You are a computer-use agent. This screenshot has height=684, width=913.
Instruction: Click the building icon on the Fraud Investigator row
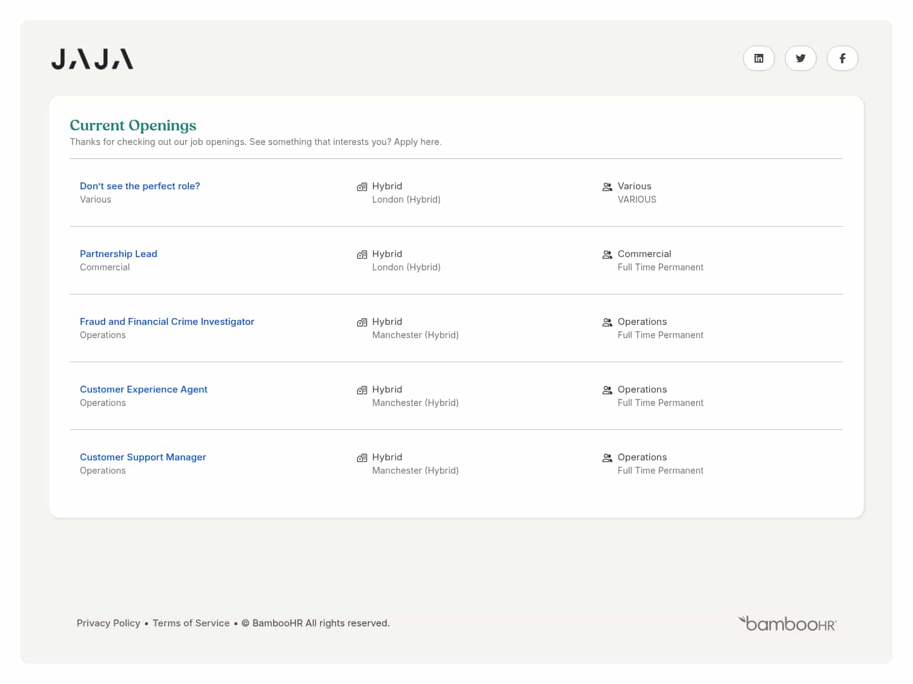362,322
